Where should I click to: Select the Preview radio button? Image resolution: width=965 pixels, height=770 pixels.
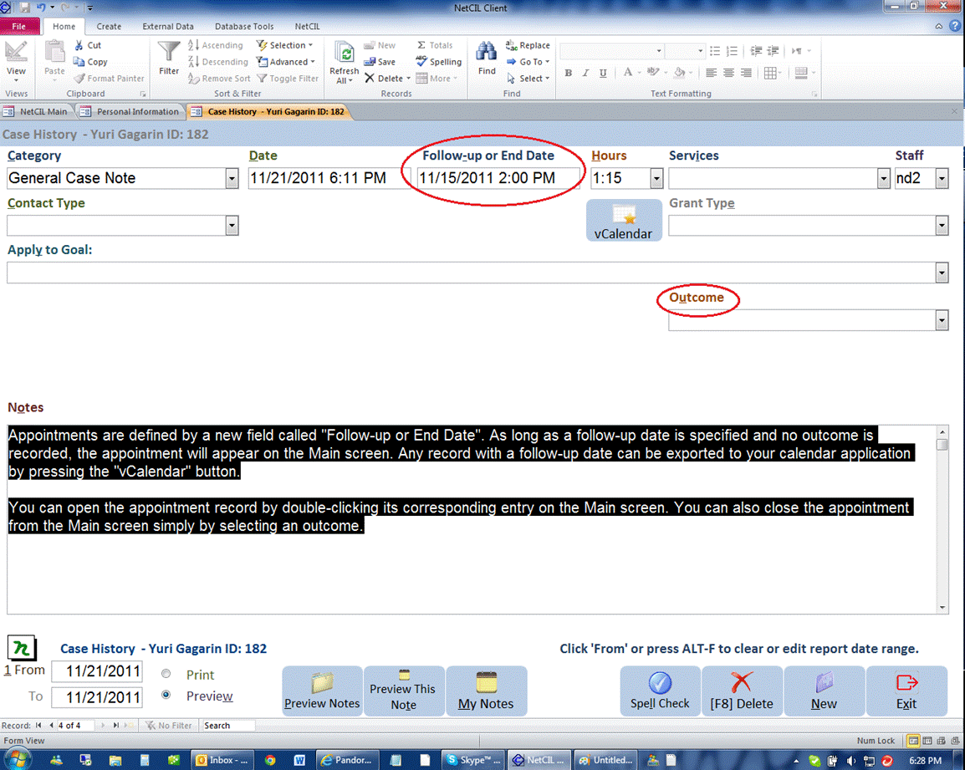166,695
